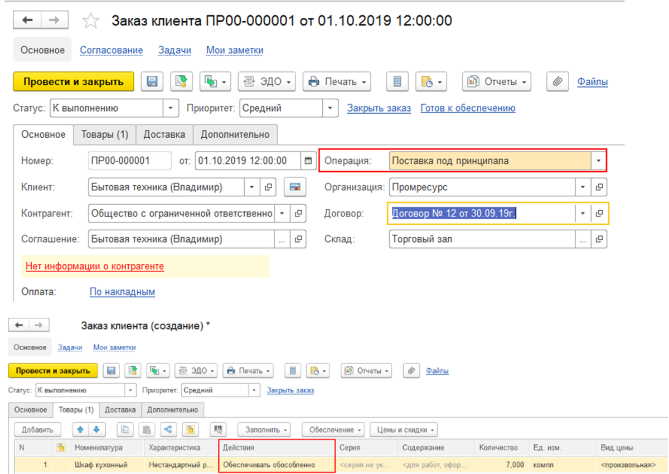The height and width of the screenshot is (474, 669).
Task: Open the Приоритет dropdown in top form
Action: (331, 108)
